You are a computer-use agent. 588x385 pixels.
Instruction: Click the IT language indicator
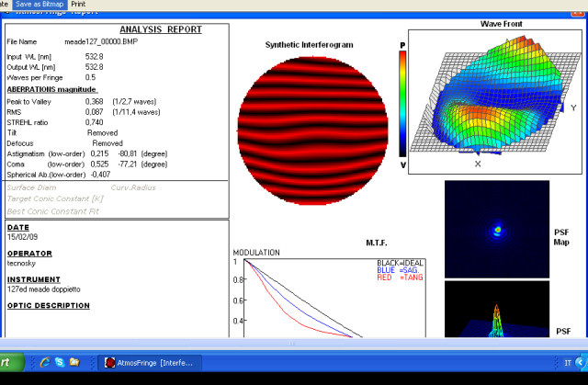[568, 363]
